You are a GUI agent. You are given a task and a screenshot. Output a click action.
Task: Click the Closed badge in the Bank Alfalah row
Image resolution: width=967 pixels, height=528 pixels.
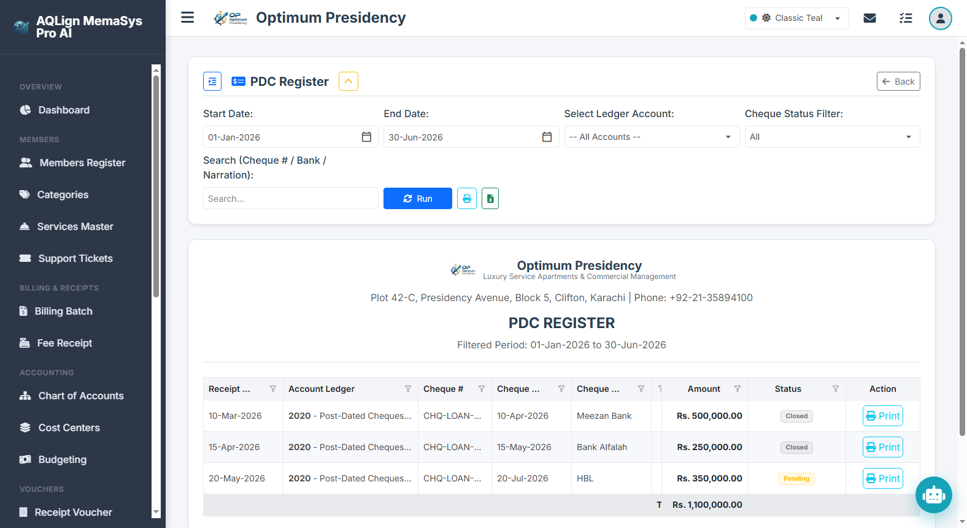796,447
